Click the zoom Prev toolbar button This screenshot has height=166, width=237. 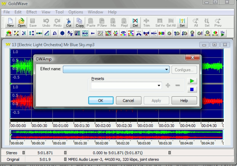(x=218, y=23)
